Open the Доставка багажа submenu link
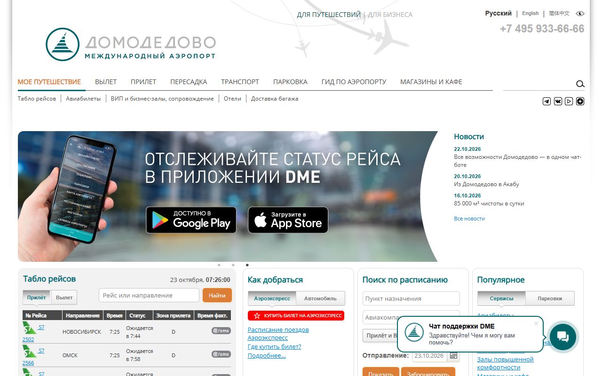Screen dimensions: 602x376 [275, 99]
